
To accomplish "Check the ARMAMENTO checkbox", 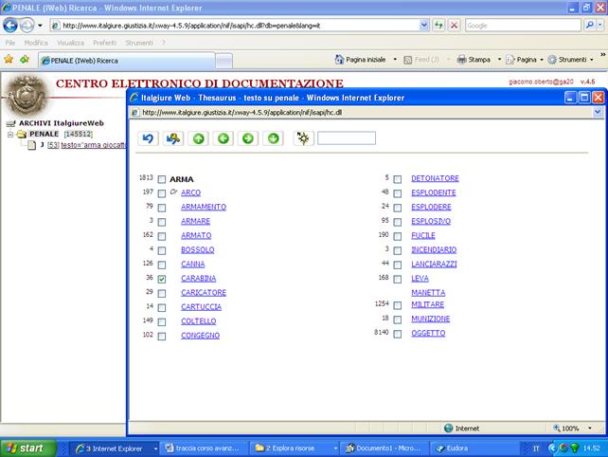I will [162, 208].
